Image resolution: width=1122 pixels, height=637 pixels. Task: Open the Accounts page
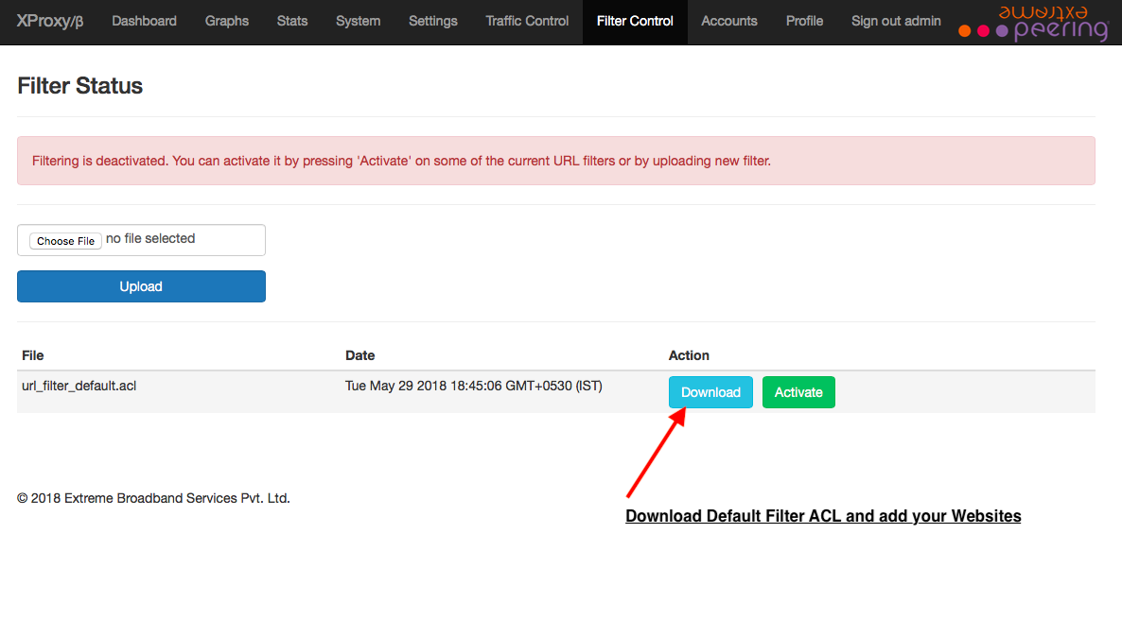click(x=728, y=21)
